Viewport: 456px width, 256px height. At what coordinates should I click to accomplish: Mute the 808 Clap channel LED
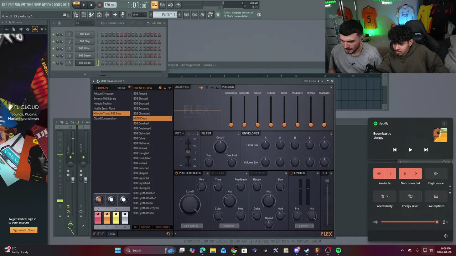(53, 42)
